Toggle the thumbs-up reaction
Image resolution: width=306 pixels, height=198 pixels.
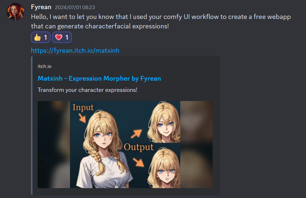click(x=41, y=37)
